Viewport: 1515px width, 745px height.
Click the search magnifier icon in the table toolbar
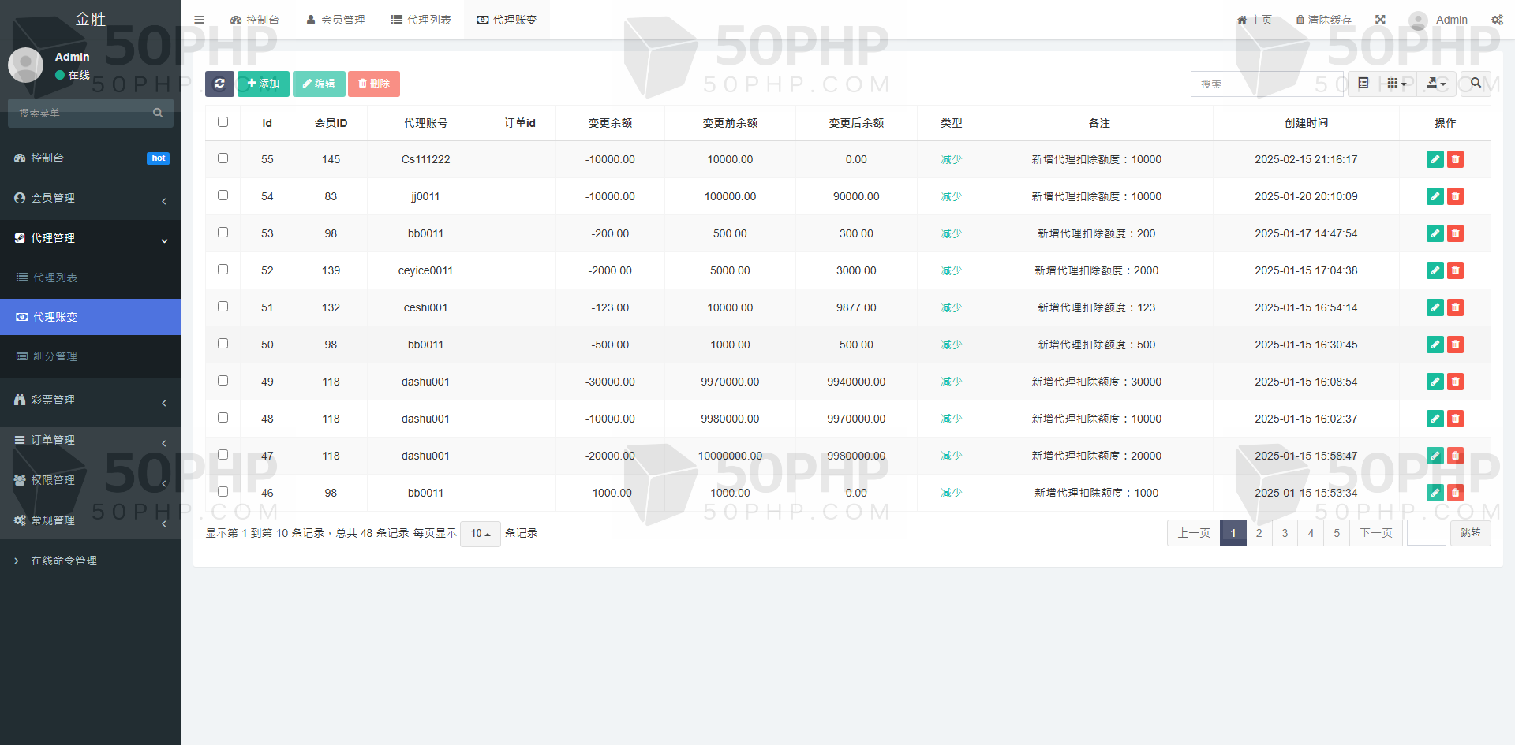[1475, 84]
